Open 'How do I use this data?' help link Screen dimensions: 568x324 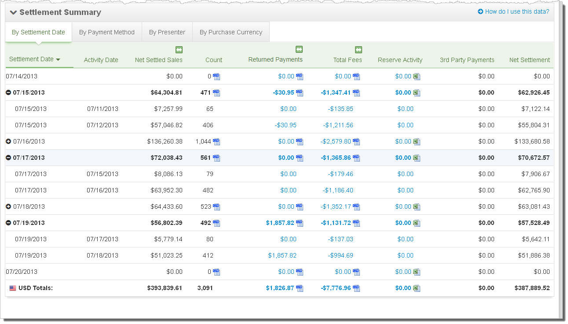513,11
